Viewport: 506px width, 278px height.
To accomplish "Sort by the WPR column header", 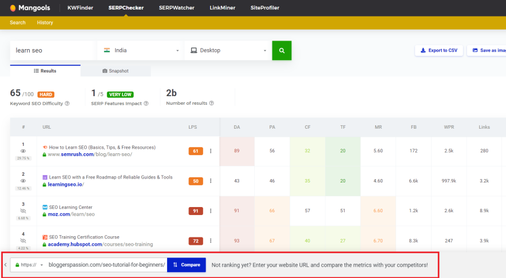I will click(x=449, y=127).
